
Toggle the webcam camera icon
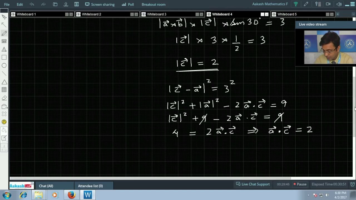click(x=328, y=4)
